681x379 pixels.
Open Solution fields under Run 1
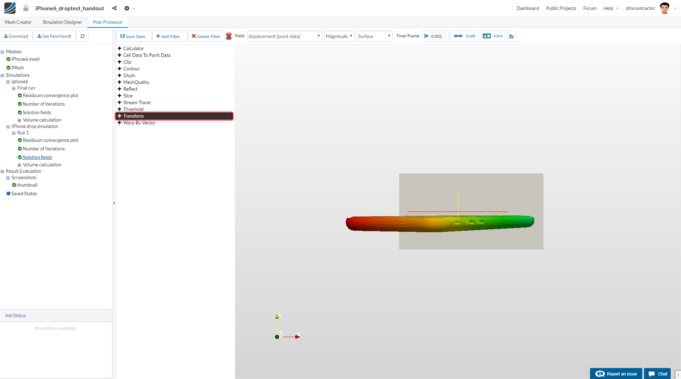click(x=37, y=158)
